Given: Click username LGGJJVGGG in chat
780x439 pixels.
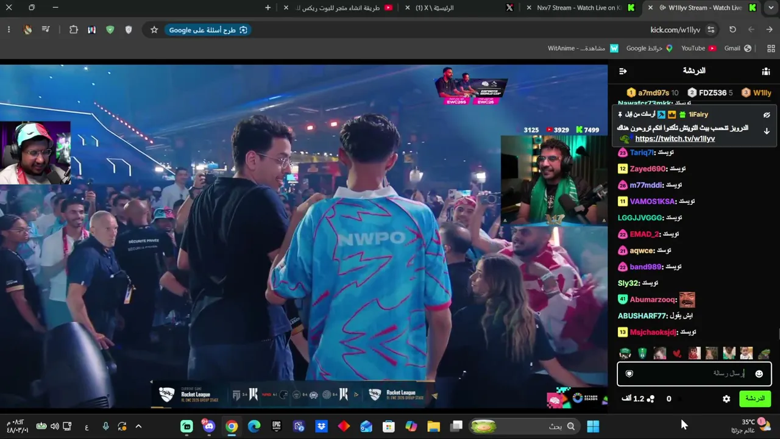Looking at the screenshot, I should [640, 218].
